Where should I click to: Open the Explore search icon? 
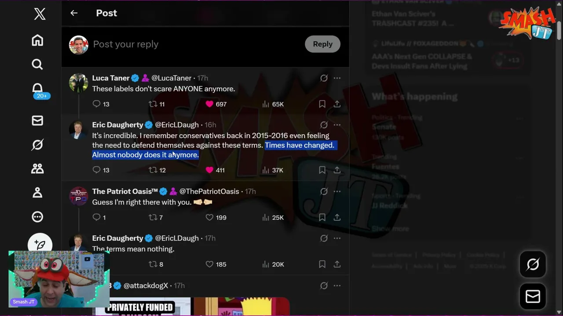[37, 65]
